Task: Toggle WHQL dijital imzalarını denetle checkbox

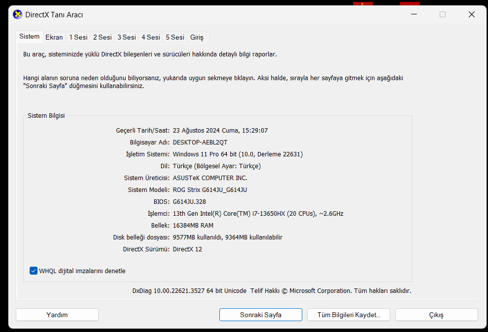Action: coord(34,271)
